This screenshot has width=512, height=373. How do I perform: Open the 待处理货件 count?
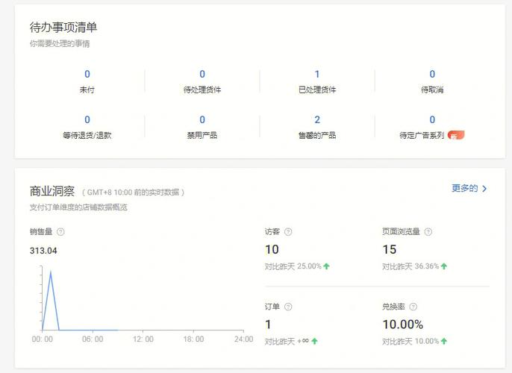click(202, 74)
